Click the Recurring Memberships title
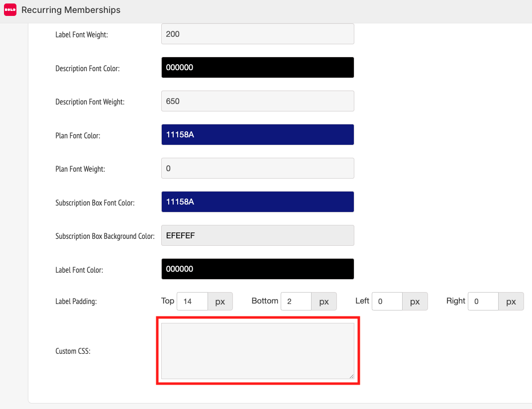 point(71,10)
